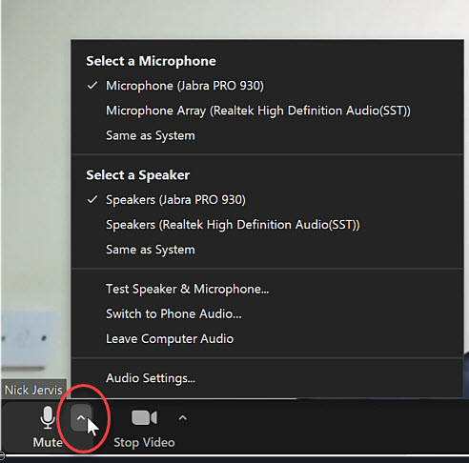The height and width of the screenshot is (463, 469).
Task: Click the Select a Speaker heading
Action: [138, 175]
